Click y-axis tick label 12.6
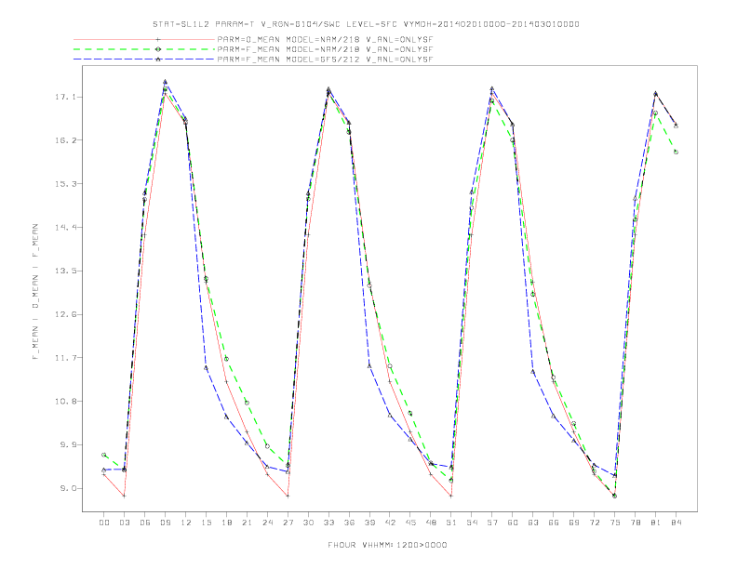 65,314
